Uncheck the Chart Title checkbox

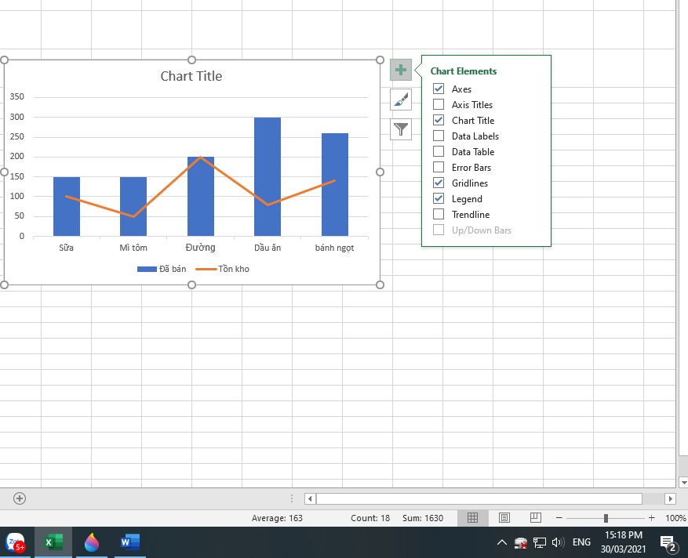(439, 120)
